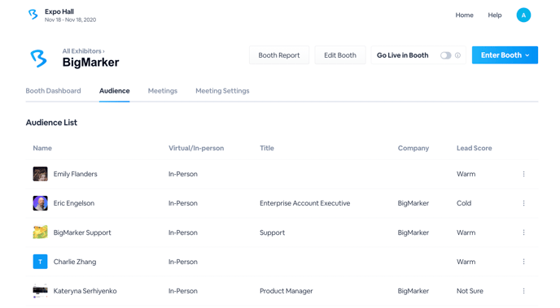Click the Booth Report button
Viewport: 560px width, 308px height.
coord(279,55)
